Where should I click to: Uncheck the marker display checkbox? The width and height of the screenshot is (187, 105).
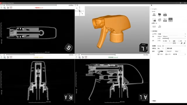[158, 54]
